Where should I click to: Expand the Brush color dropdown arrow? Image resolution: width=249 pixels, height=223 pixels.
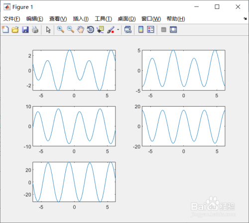118,30
